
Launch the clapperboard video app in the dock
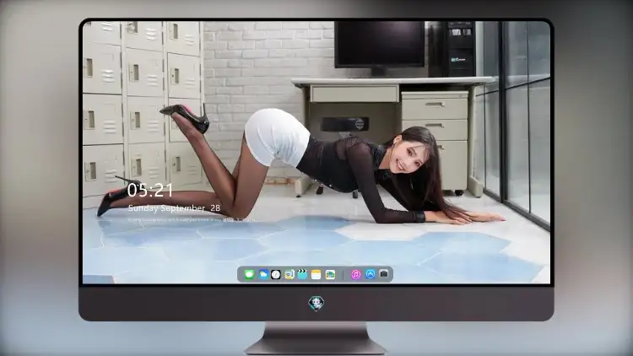coord(302,274)
